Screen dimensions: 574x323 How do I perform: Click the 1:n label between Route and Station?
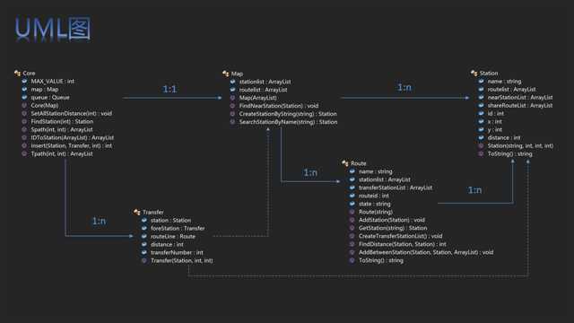click(474, 190)
